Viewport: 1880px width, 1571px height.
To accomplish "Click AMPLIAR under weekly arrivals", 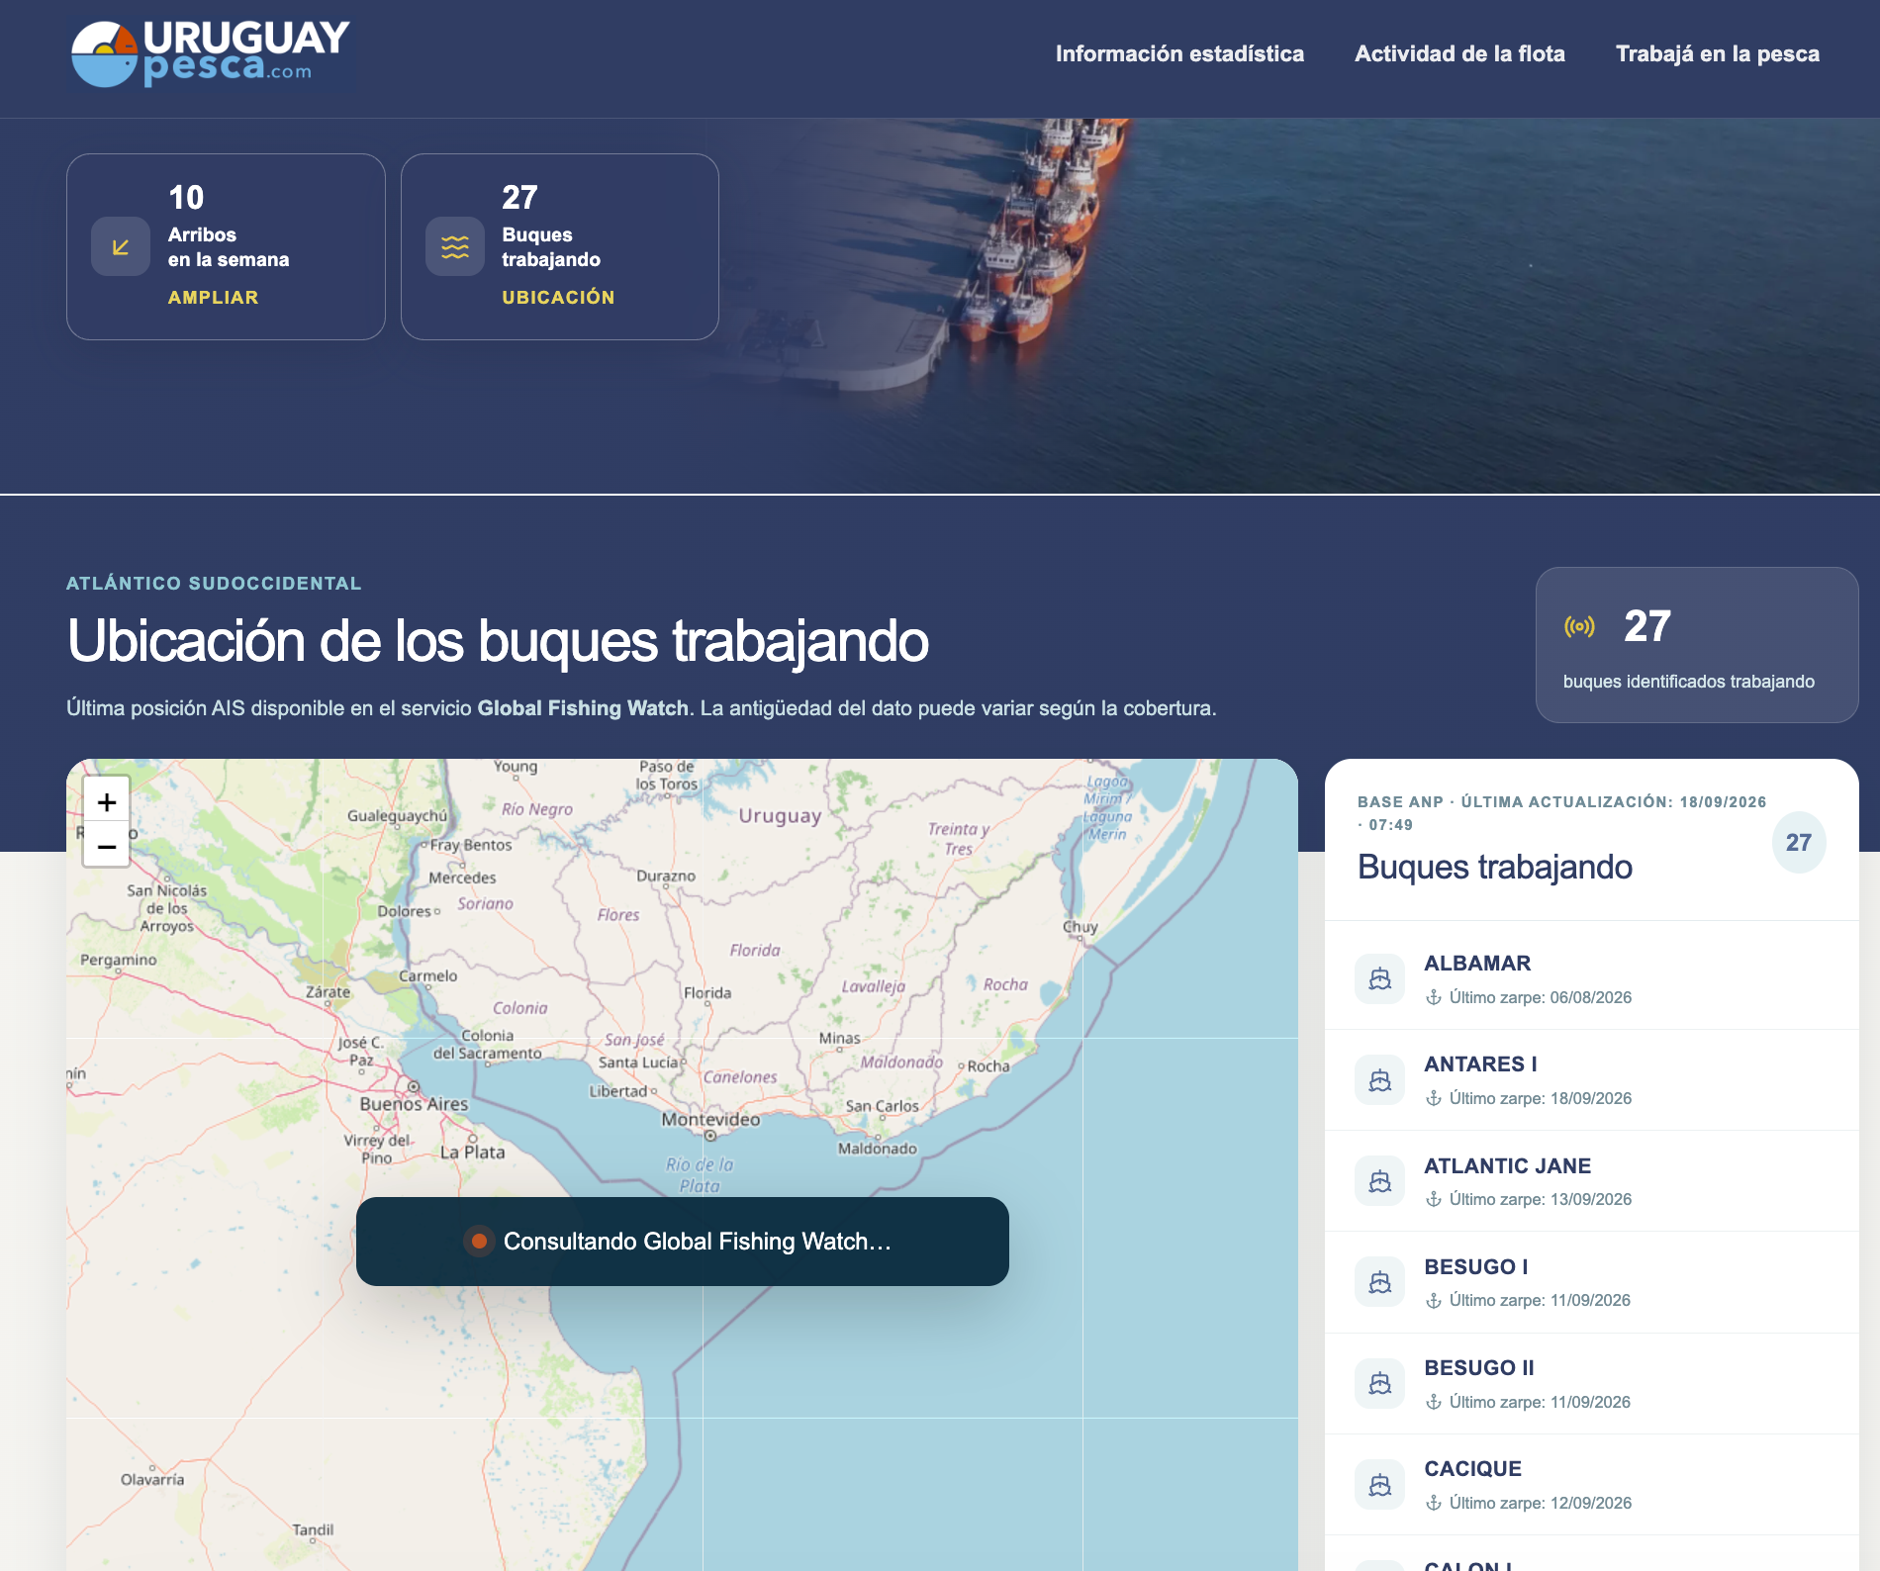I will [213, 297].
